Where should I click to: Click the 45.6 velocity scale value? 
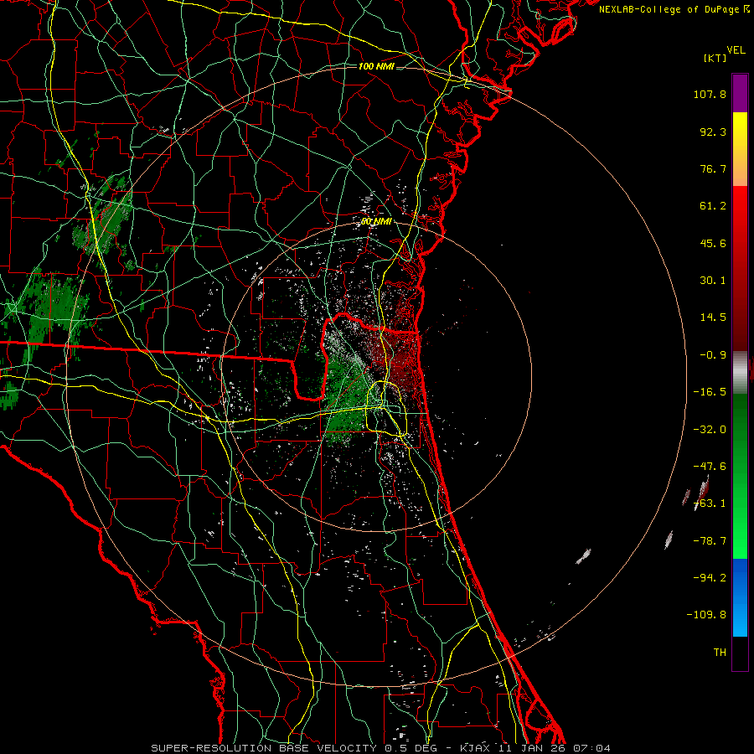pos(713,243)
